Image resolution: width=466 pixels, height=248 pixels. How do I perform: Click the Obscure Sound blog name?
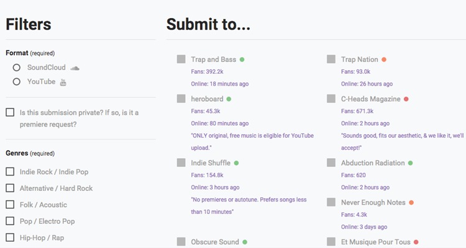[x=215, y=242]
